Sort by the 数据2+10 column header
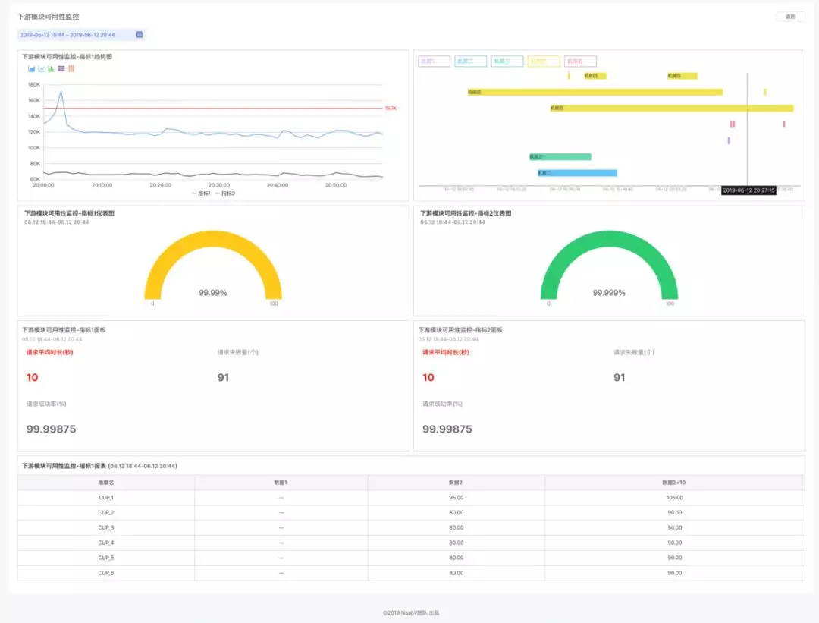 click(x=674, y=483)
